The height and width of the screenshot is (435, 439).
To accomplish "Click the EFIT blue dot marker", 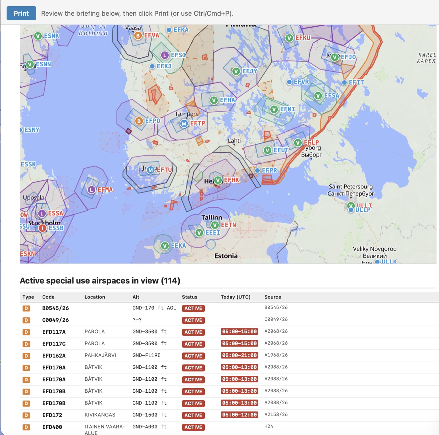I will [344, 82].
